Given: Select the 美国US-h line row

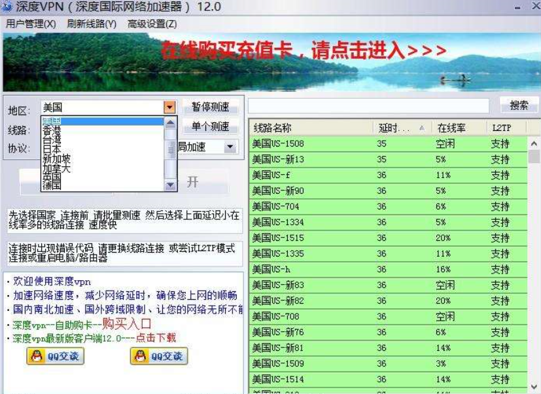Looking at the screenshot, I should pos(388,270).
